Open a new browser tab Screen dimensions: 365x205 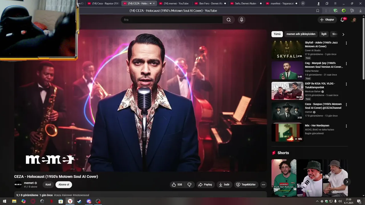click(303, 3)
